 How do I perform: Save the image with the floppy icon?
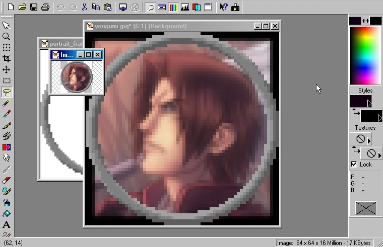(x=34, y=7)
